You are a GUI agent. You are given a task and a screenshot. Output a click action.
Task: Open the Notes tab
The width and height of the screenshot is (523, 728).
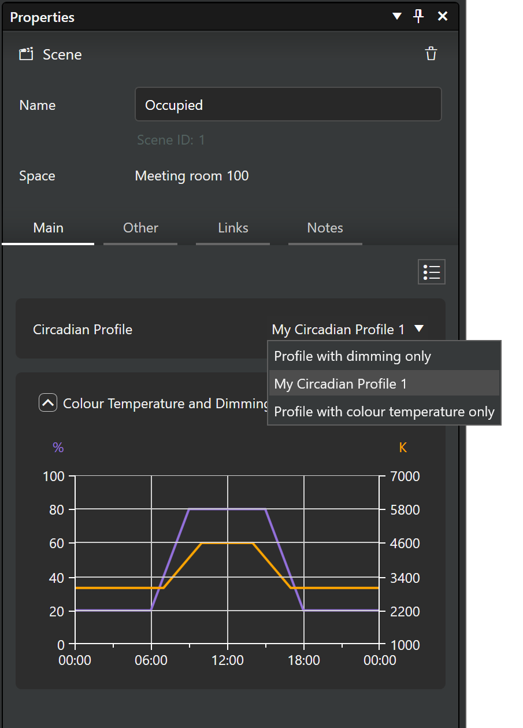coord(325,228)
